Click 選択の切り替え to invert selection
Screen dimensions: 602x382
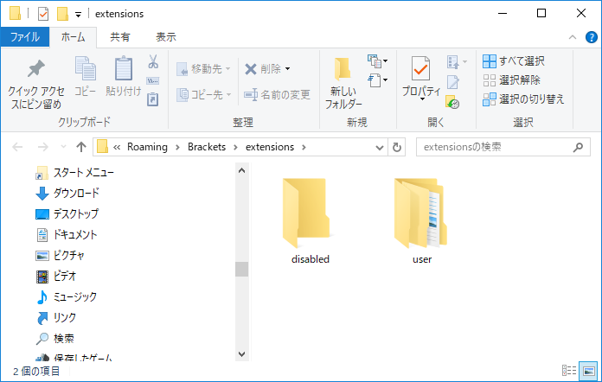point(522,99)
